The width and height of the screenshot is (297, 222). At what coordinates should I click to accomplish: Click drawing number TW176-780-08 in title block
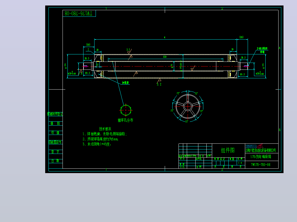(x=261, y=165)
